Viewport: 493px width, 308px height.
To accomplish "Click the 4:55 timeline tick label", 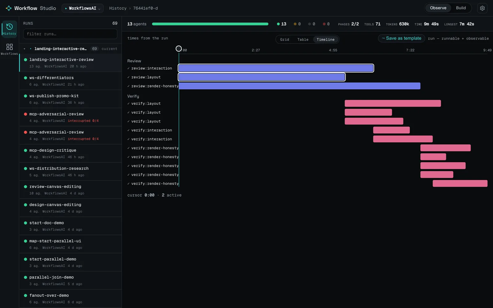I will point(333,50).
